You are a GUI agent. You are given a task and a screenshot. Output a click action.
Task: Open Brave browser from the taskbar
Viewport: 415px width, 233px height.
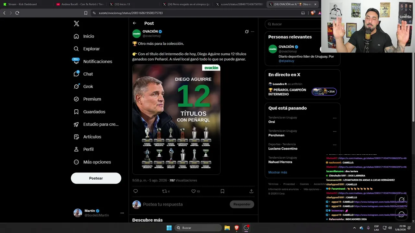point(236,228)
